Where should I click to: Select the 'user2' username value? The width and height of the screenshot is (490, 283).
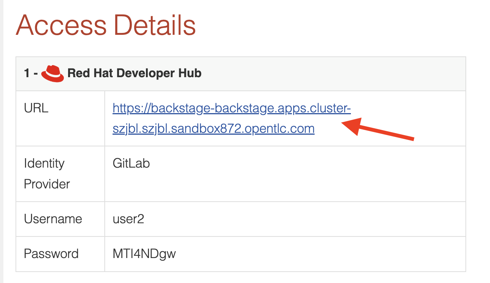pos(128,219)
